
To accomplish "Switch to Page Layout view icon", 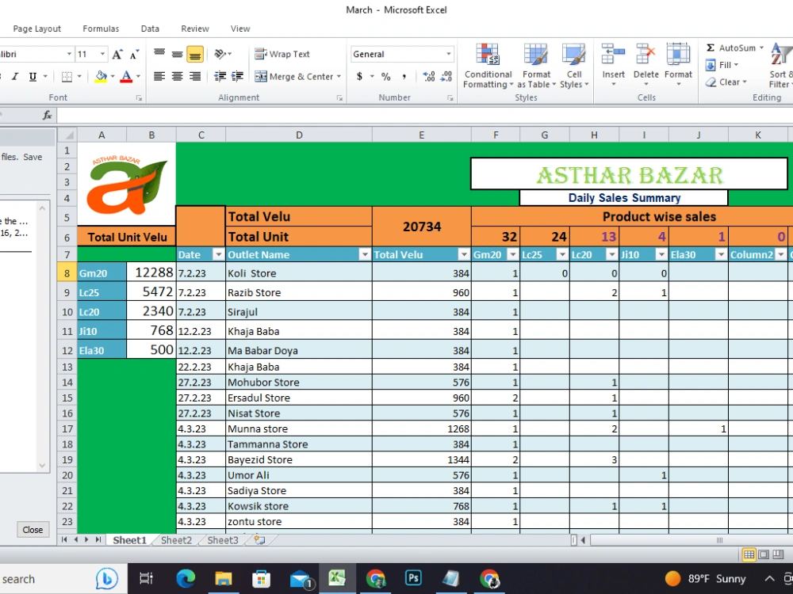I will point(764,554).
